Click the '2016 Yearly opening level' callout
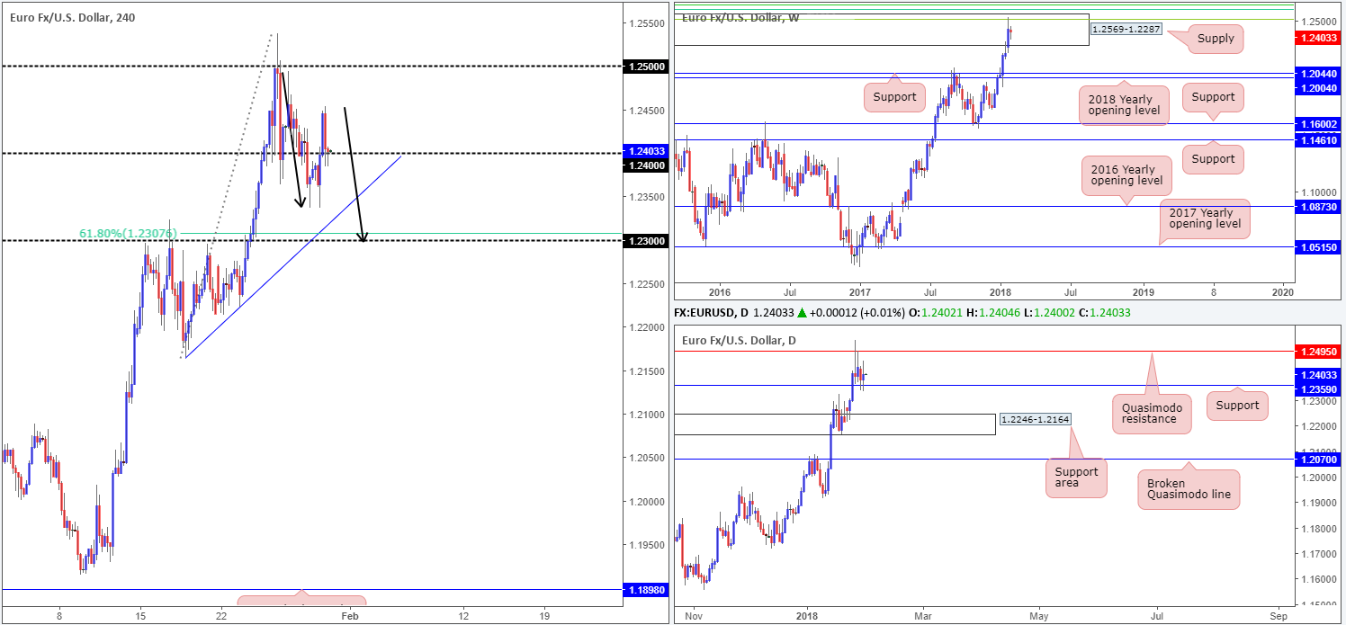 click(1126, 174)
